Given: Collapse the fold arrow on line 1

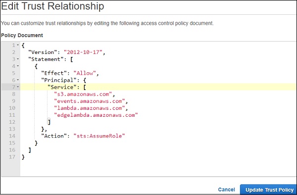Looking at the screenshot, I should tap(18, 45).
